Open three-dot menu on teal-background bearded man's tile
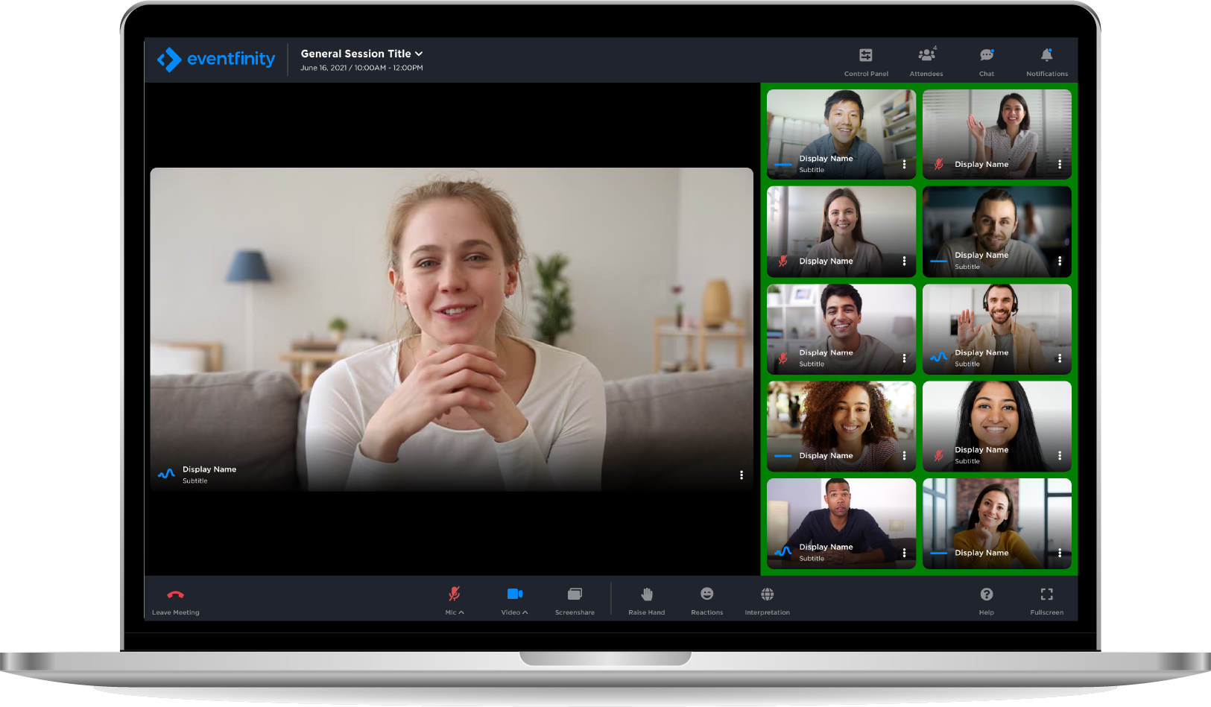The height and width of the screenshot is (707, 1211). coord(1060,261)
